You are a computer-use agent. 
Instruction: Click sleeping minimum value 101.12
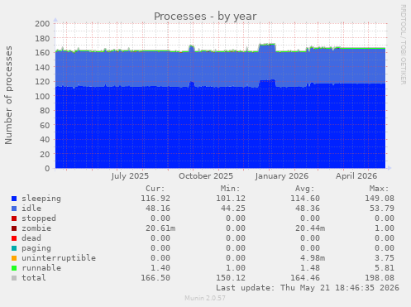[231, 199]
